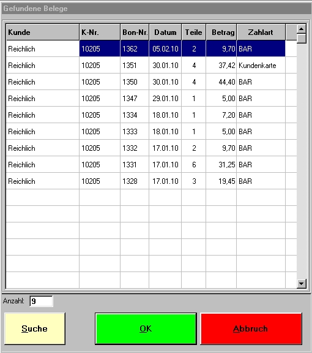Click the Anzahl count field

coord(42,301)
